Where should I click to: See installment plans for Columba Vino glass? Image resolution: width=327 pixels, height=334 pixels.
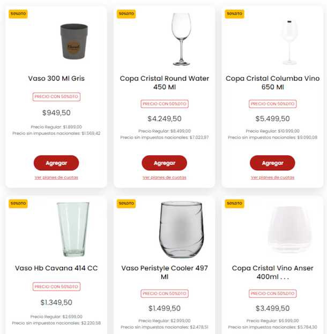pos(272,177)
